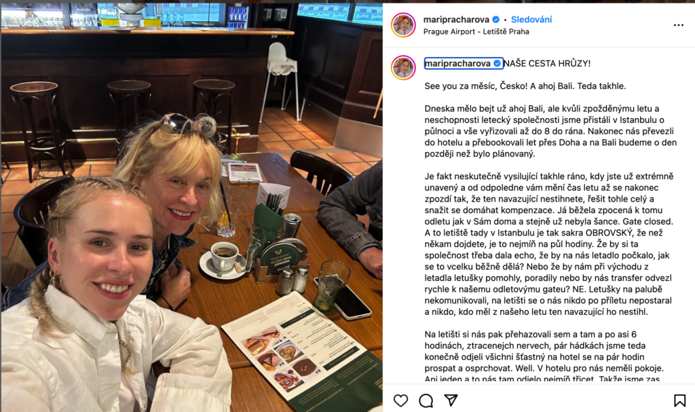The width and height of the screenshot is (695, 412).
Task: Click the NAŠE CESTA HRŮZY! caption heading
Action: (547, 63)
